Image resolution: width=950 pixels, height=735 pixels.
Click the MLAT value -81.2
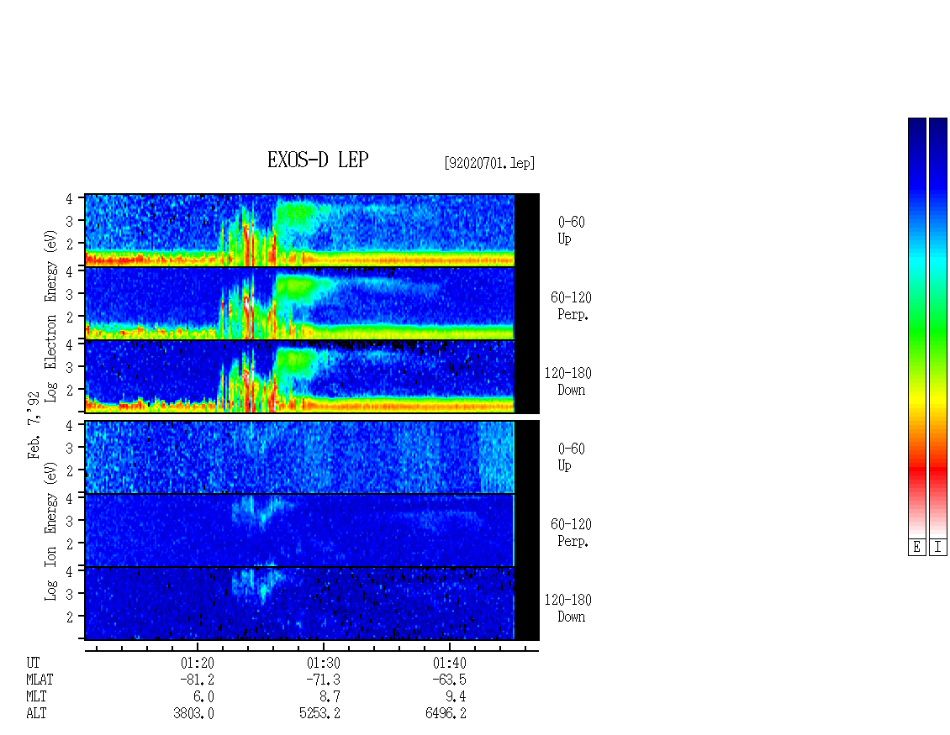pos(198,680)
